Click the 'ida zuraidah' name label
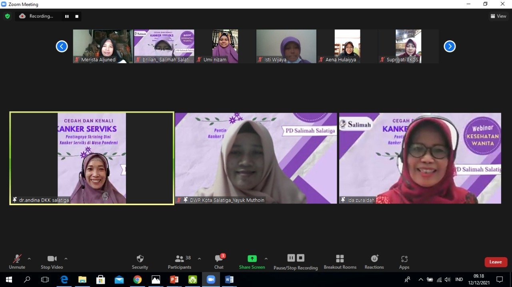512x287 pixels. 360,200
